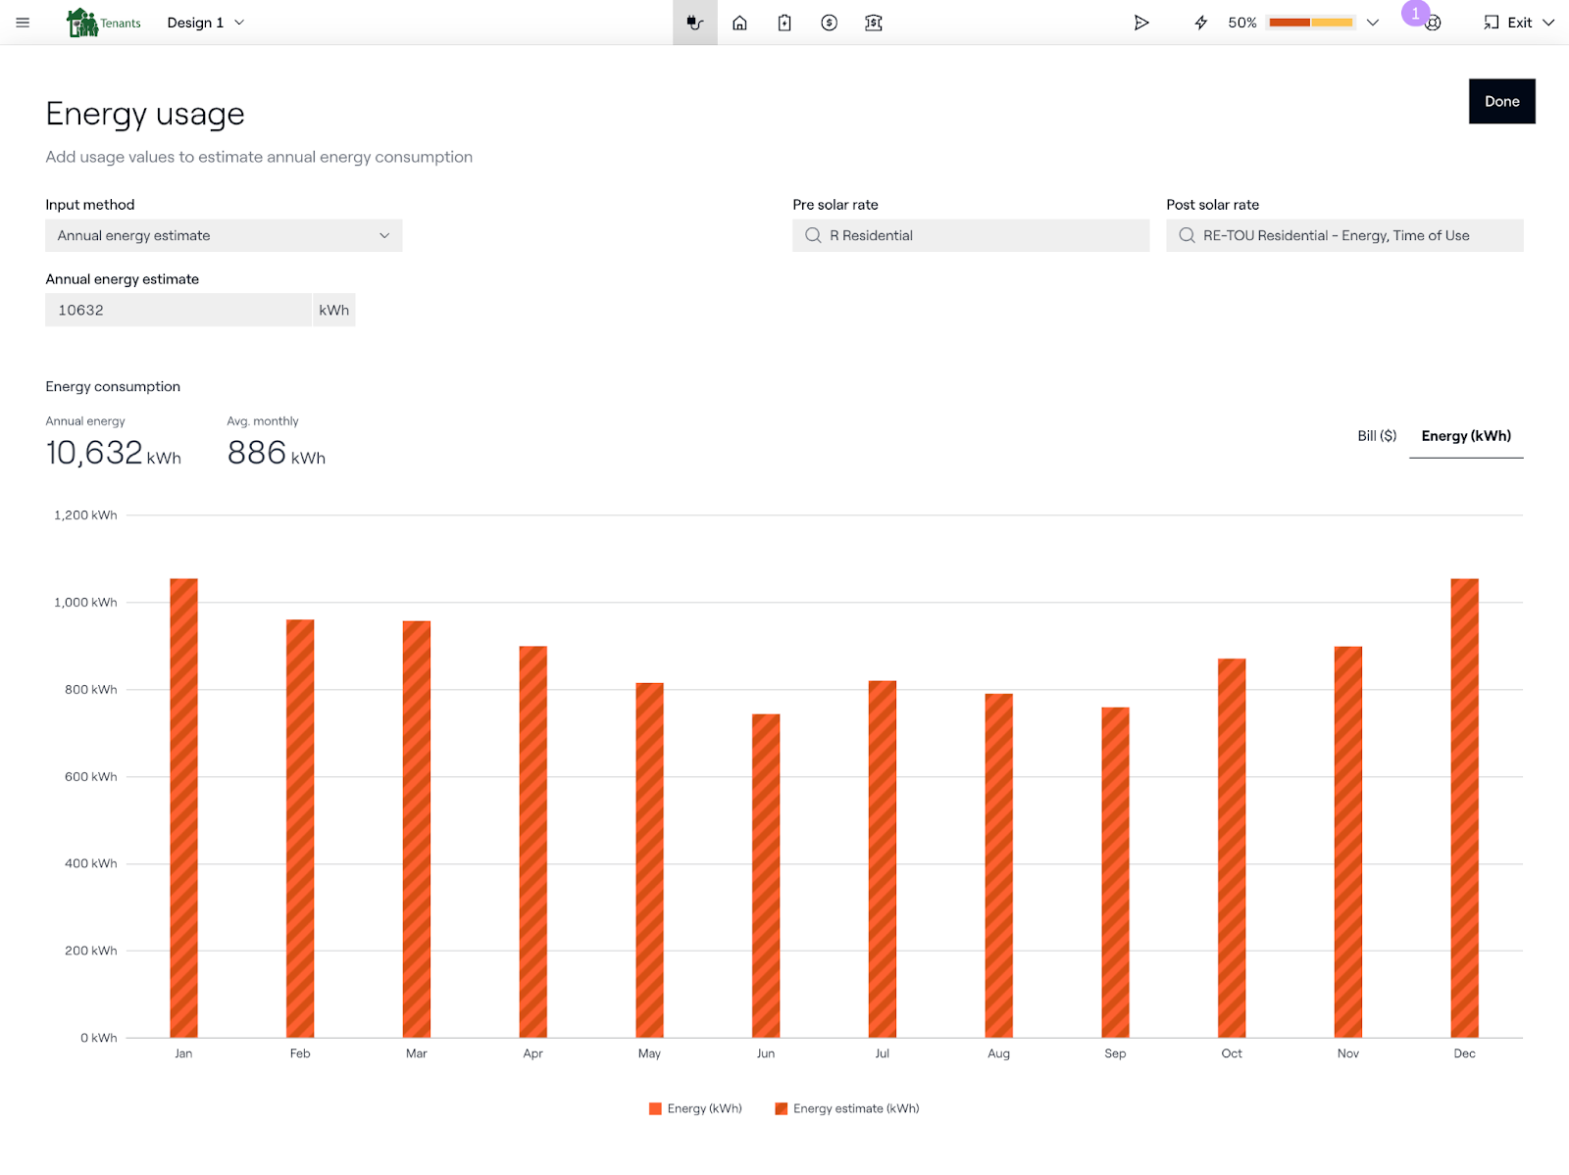Open the house site design icon
1569x1175 pixels.
(x=739, y=23)
